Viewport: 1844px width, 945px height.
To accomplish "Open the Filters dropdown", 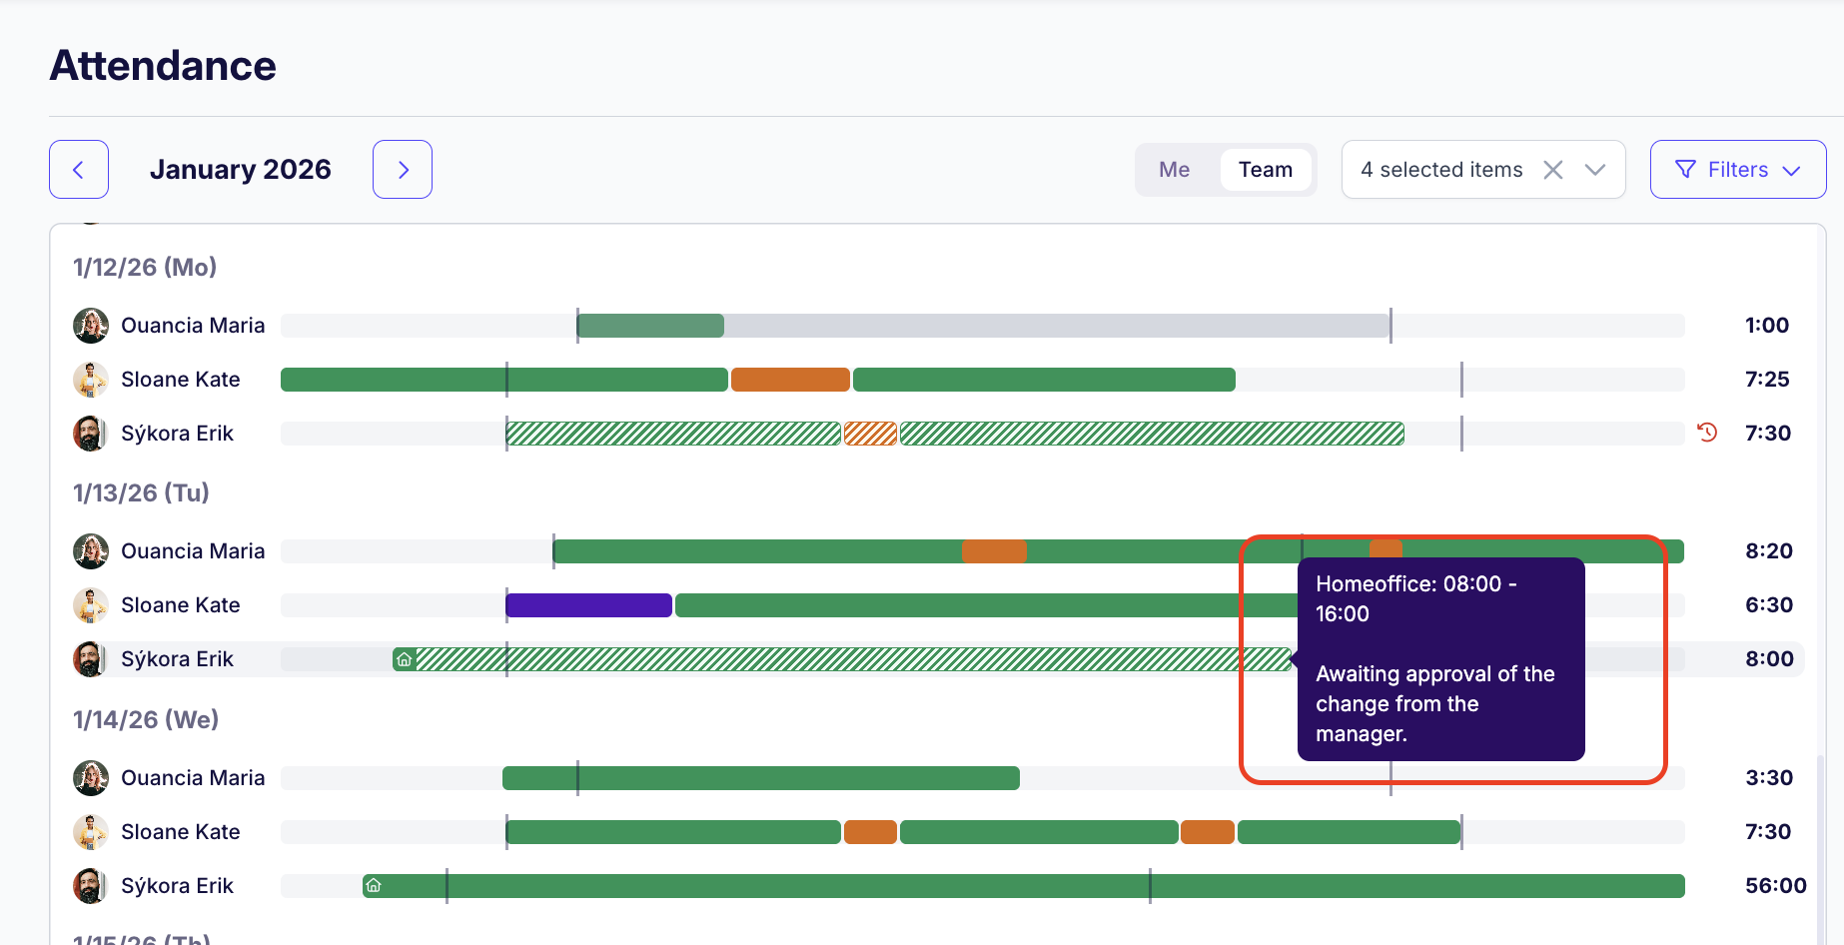I will 1737,170.
